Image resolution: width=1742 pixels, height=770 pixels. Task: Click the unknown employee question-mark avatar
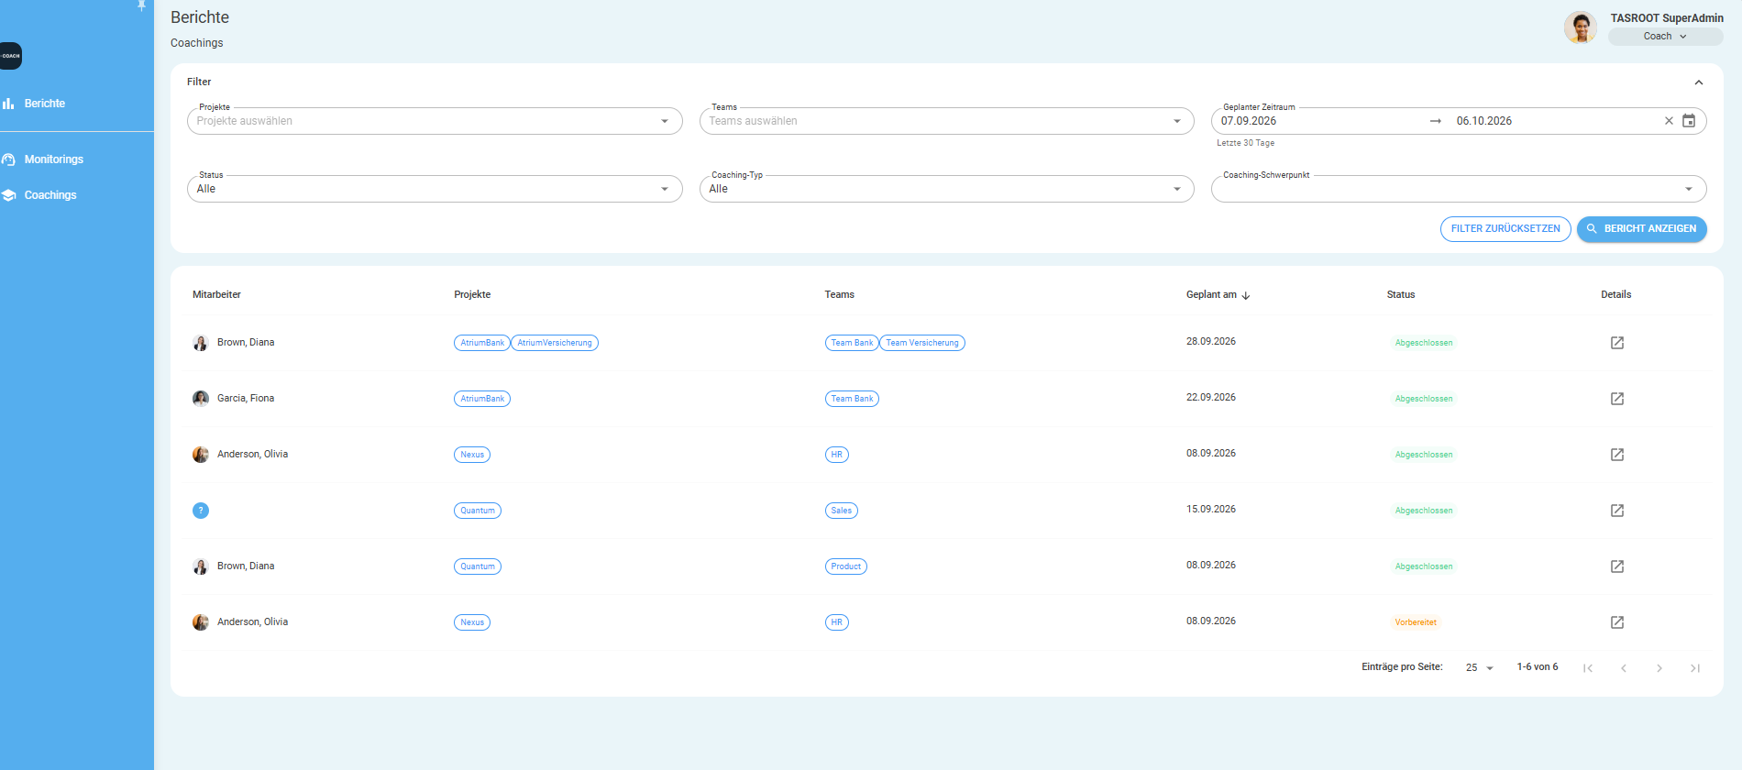tap(201, 511)
